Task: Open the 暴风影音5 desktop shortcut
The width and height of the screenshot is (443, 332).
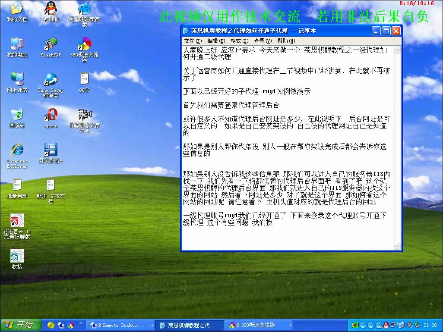Action: click(51, 150)
